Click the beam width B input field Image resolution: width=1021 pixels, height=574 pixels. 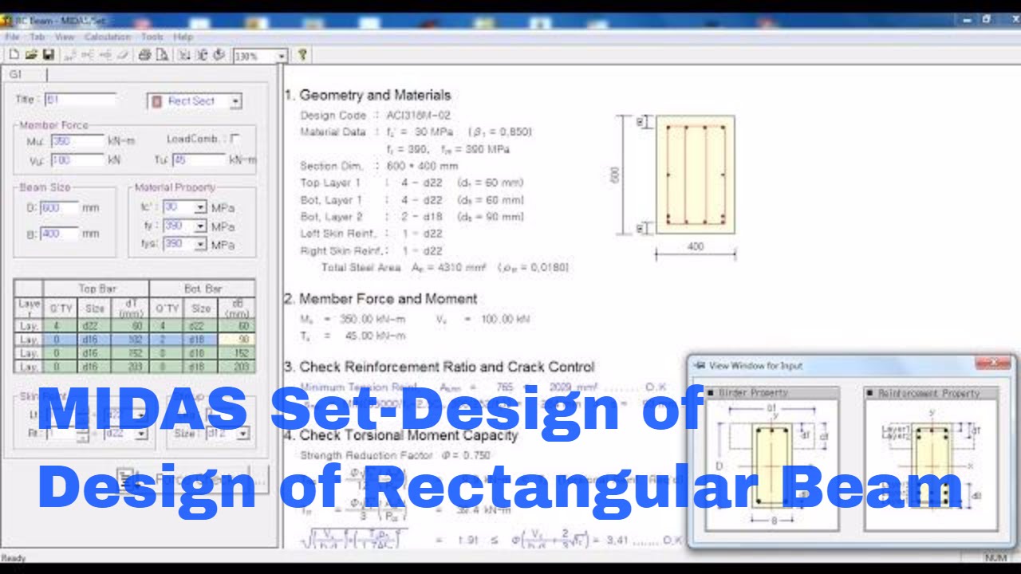59,234
